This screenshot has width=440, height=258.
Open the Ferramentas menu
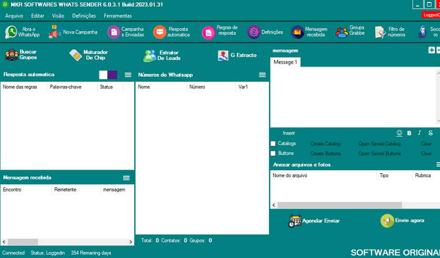(118, 16)
